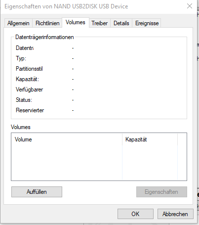
Task: Confirm the dialog with OK
Action: click(135, 214)
